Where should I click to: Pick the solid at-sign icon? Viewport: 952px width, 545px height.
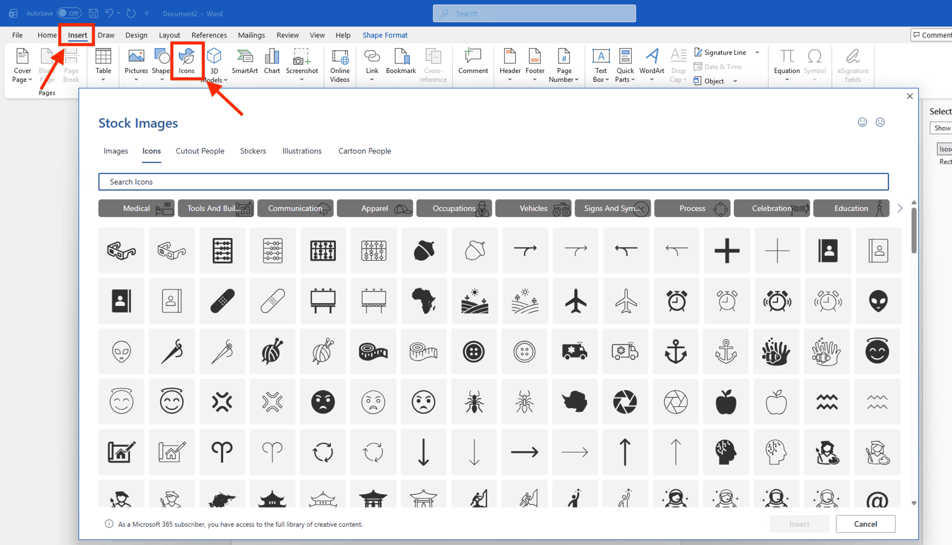877,500
